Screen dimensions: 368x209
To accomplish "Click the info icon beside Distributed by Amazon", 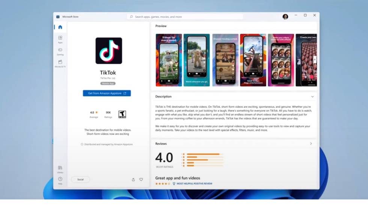I will click(x=82, y=144).
